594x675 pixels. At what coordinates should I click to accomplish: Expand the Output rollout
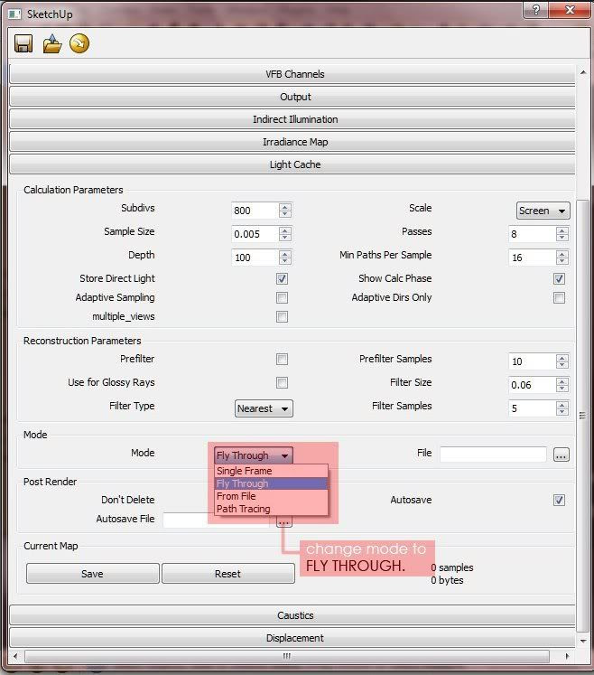(x=292, y=97)
